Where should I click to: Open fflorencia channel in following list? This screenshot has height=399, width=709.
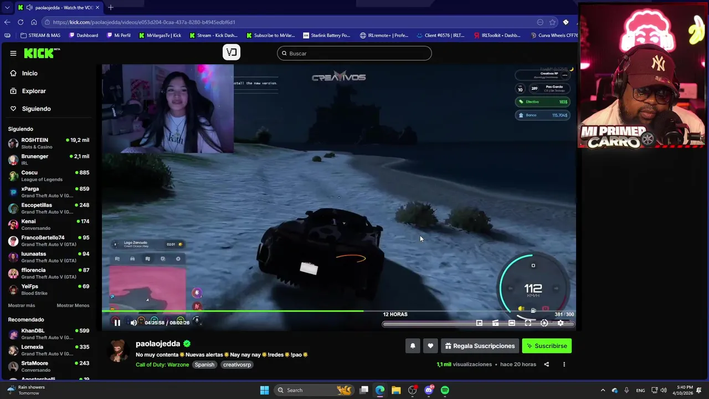pyautogui.click(x=49, y=273)
